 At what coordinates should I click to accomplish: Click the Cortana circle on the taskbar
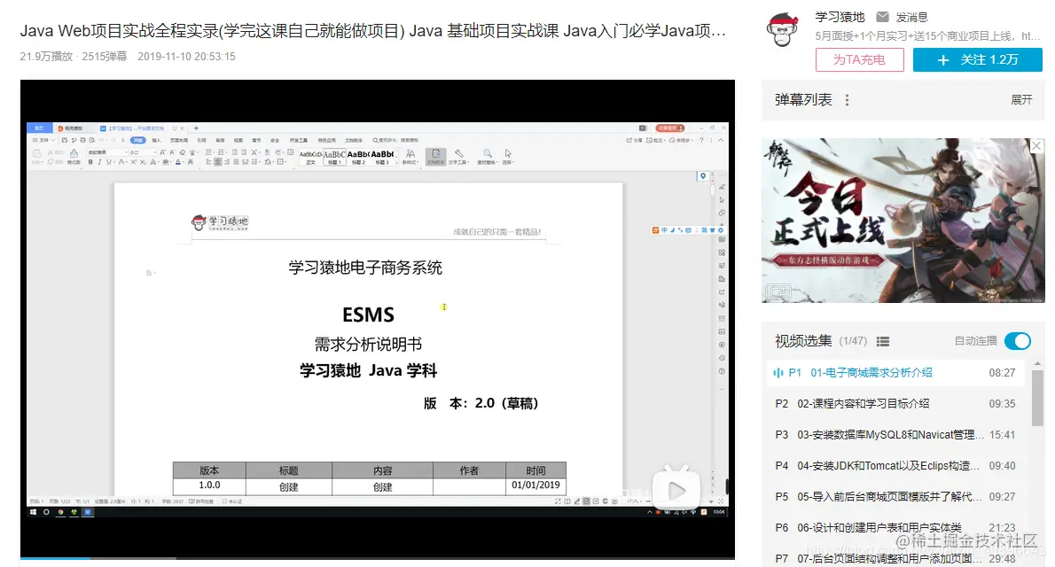46,512
